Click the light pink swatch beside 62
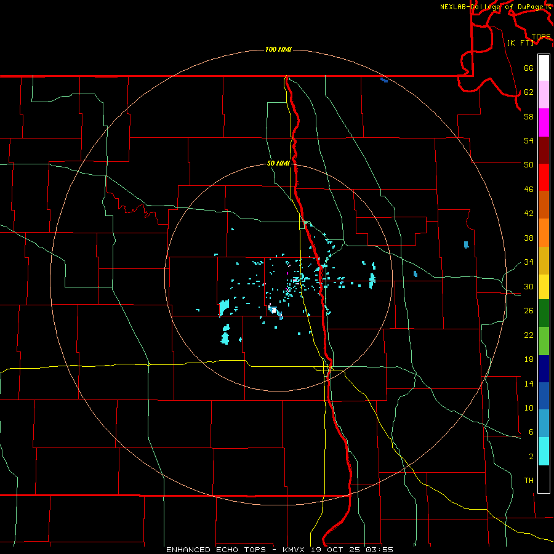Image resolution: width=554 pixels, height=554 pixels. pyautogui.click(x=544, y=94)
